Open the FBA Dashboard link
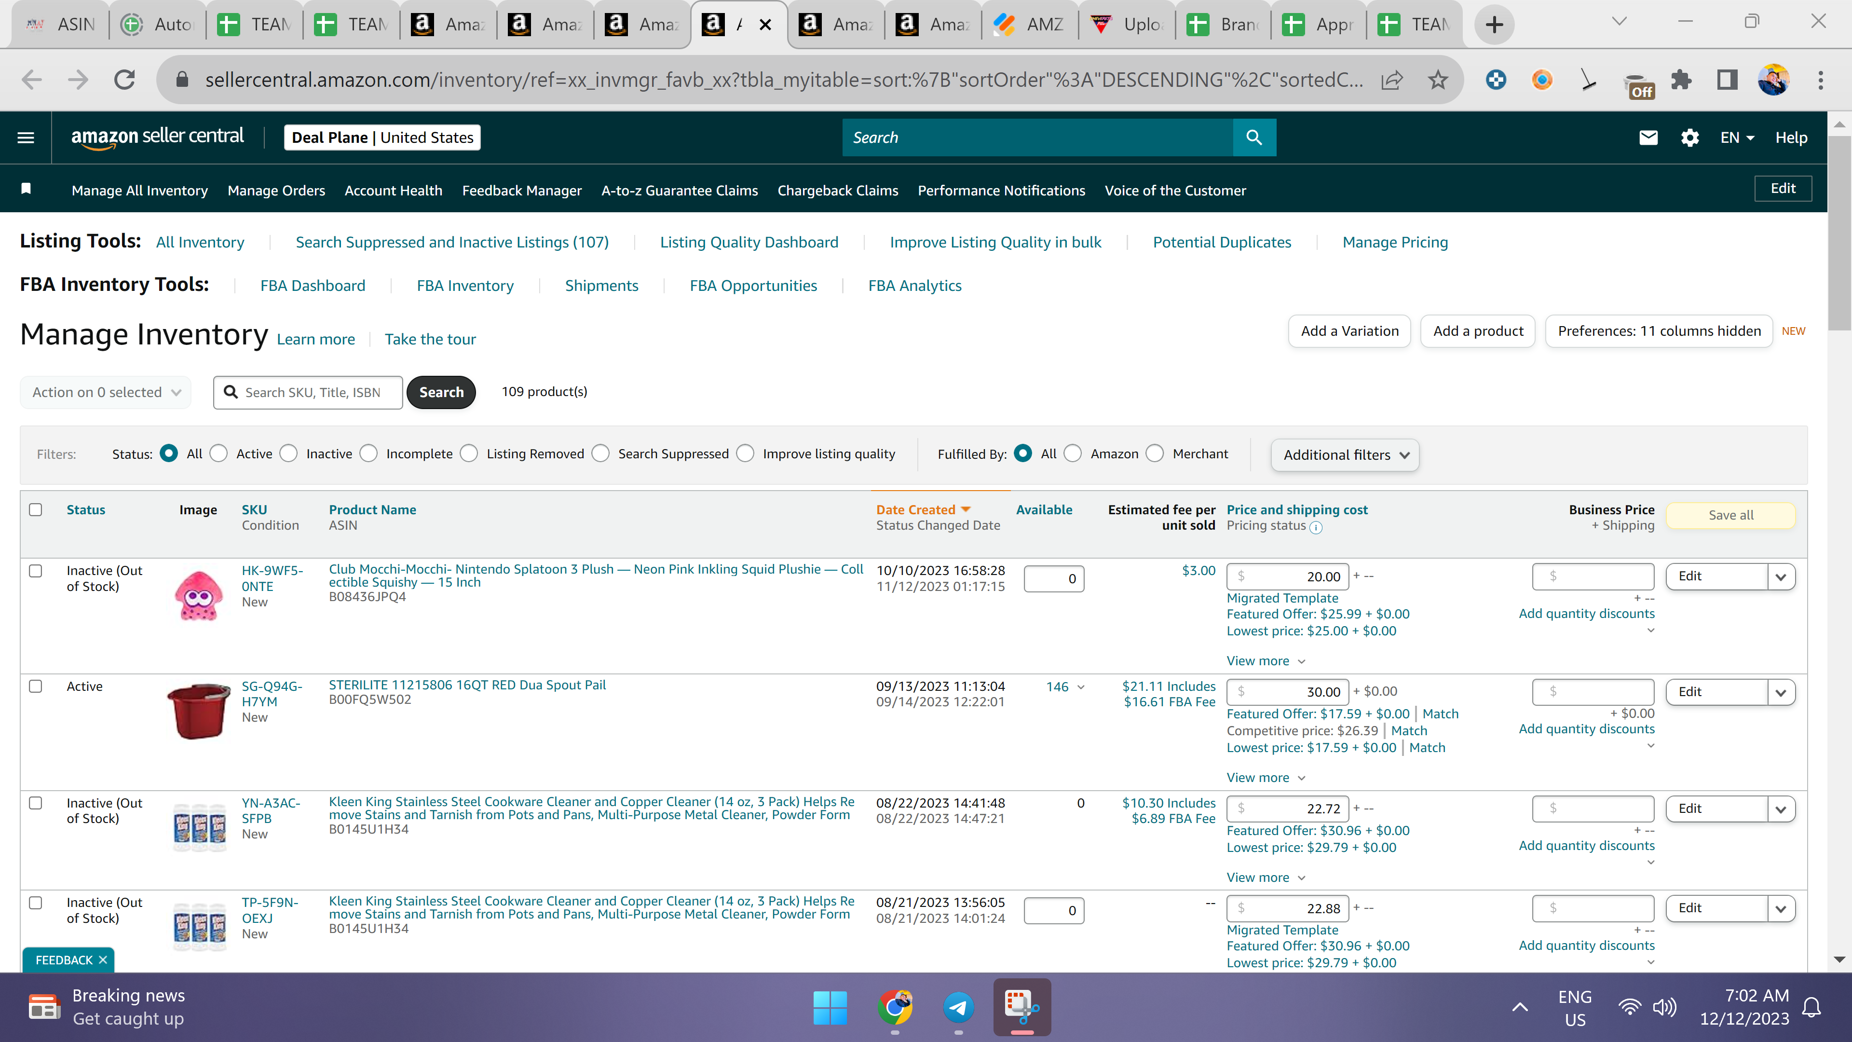 313,286
